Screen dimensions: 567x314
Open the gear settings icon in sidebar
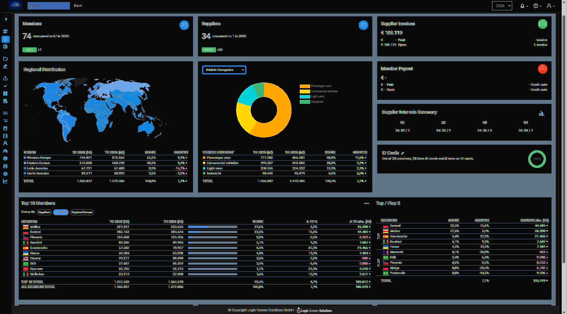[x=5, y=174]
